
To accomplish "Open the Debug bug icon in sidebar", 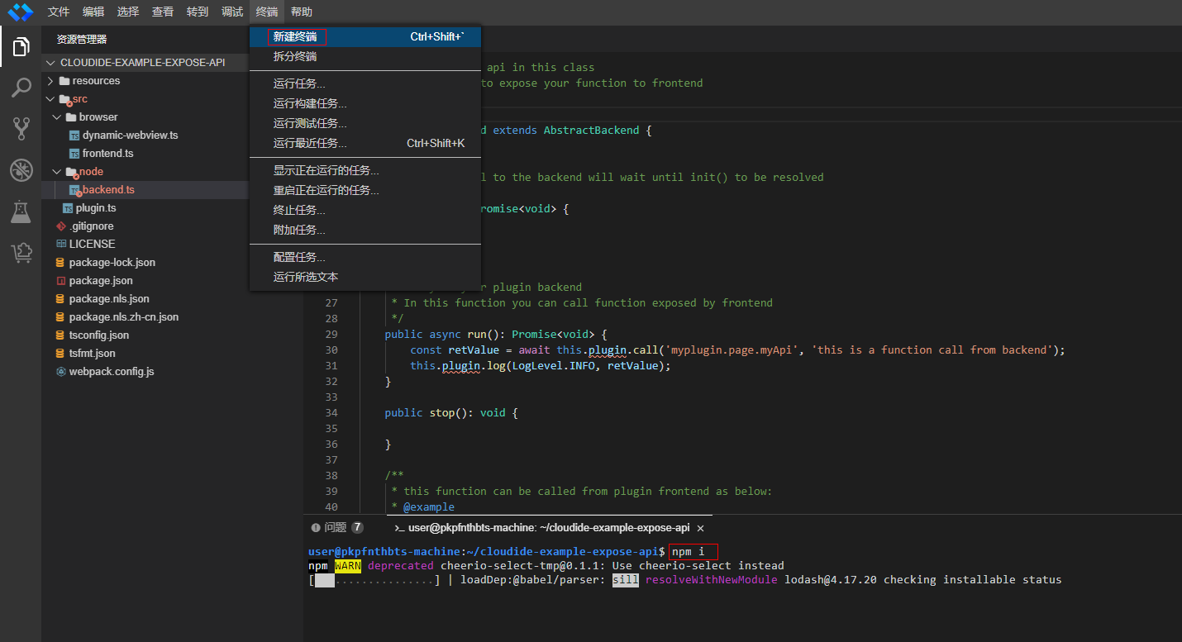I will [21, 170].
